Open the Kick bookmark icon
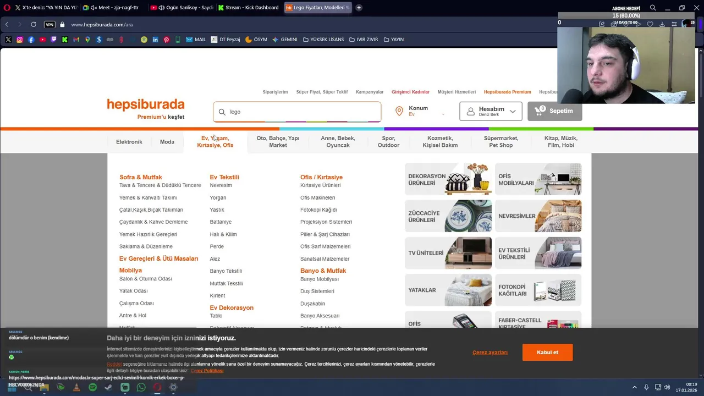 (65, 40)
